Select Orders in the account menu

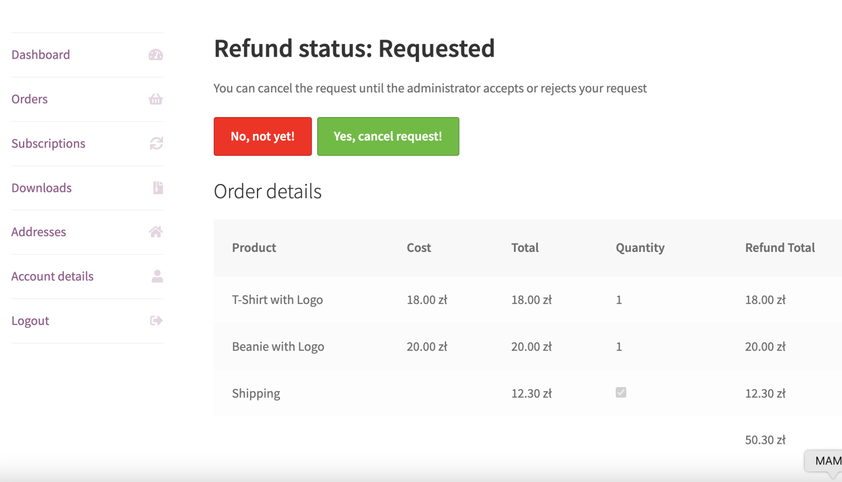pos(29,99)
